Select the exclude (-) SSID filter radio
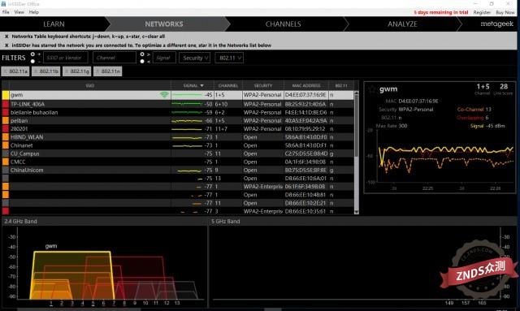 pyautogui.click(x=32, y=62)
